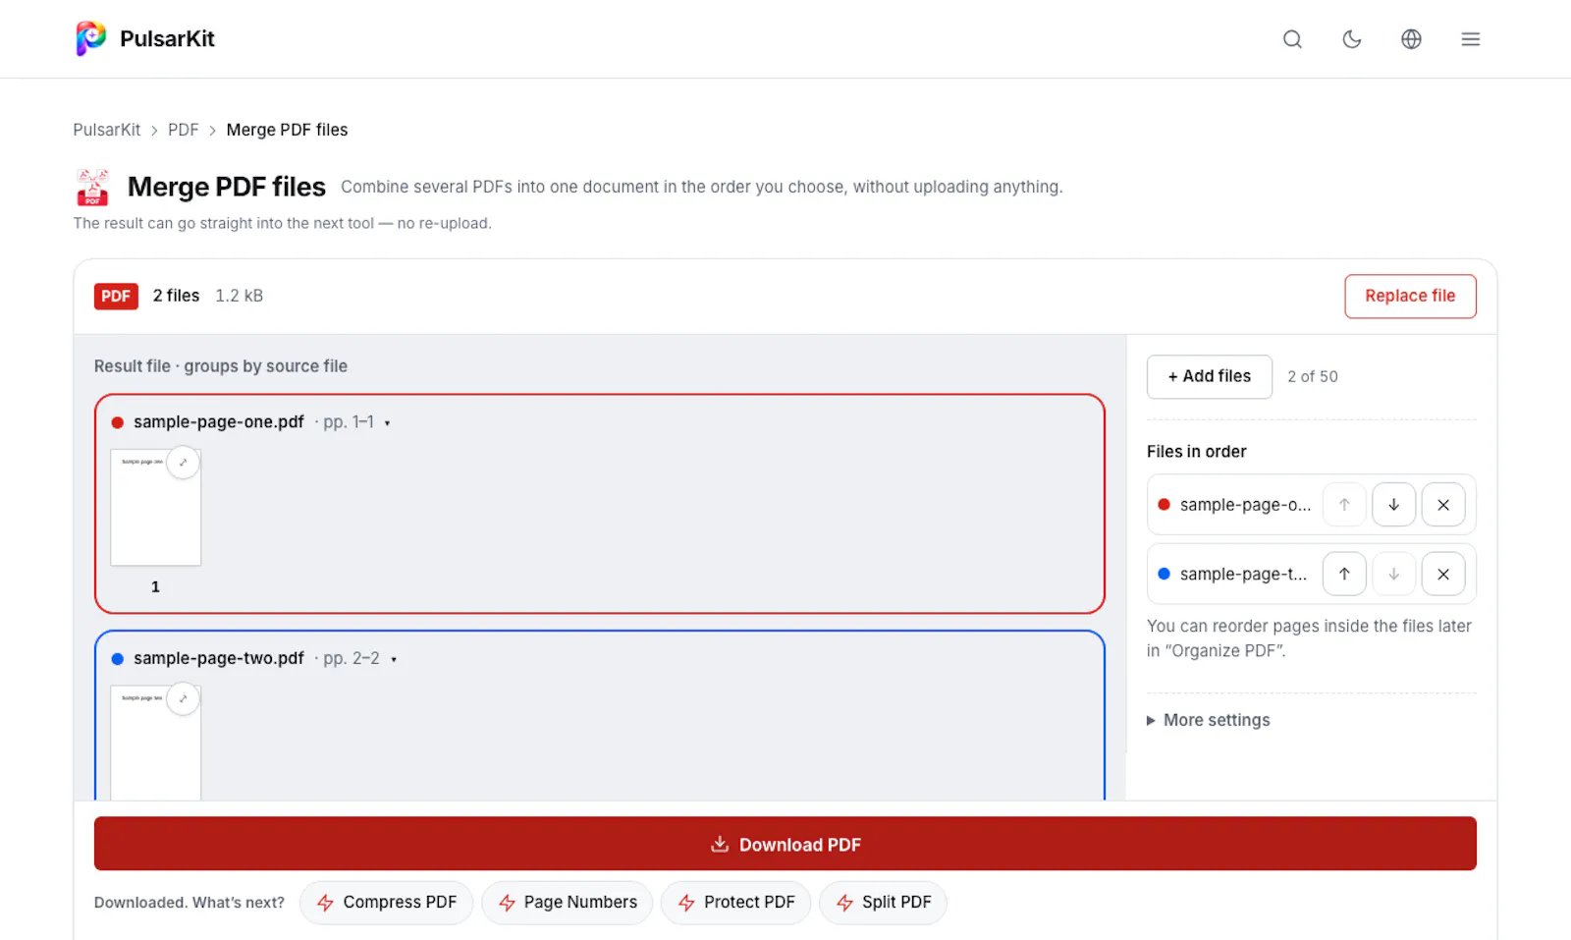This screenshot has height=940, width=1571.
Task: Click '2 of 50' counter text
Action: click(x=1313, y=376)
